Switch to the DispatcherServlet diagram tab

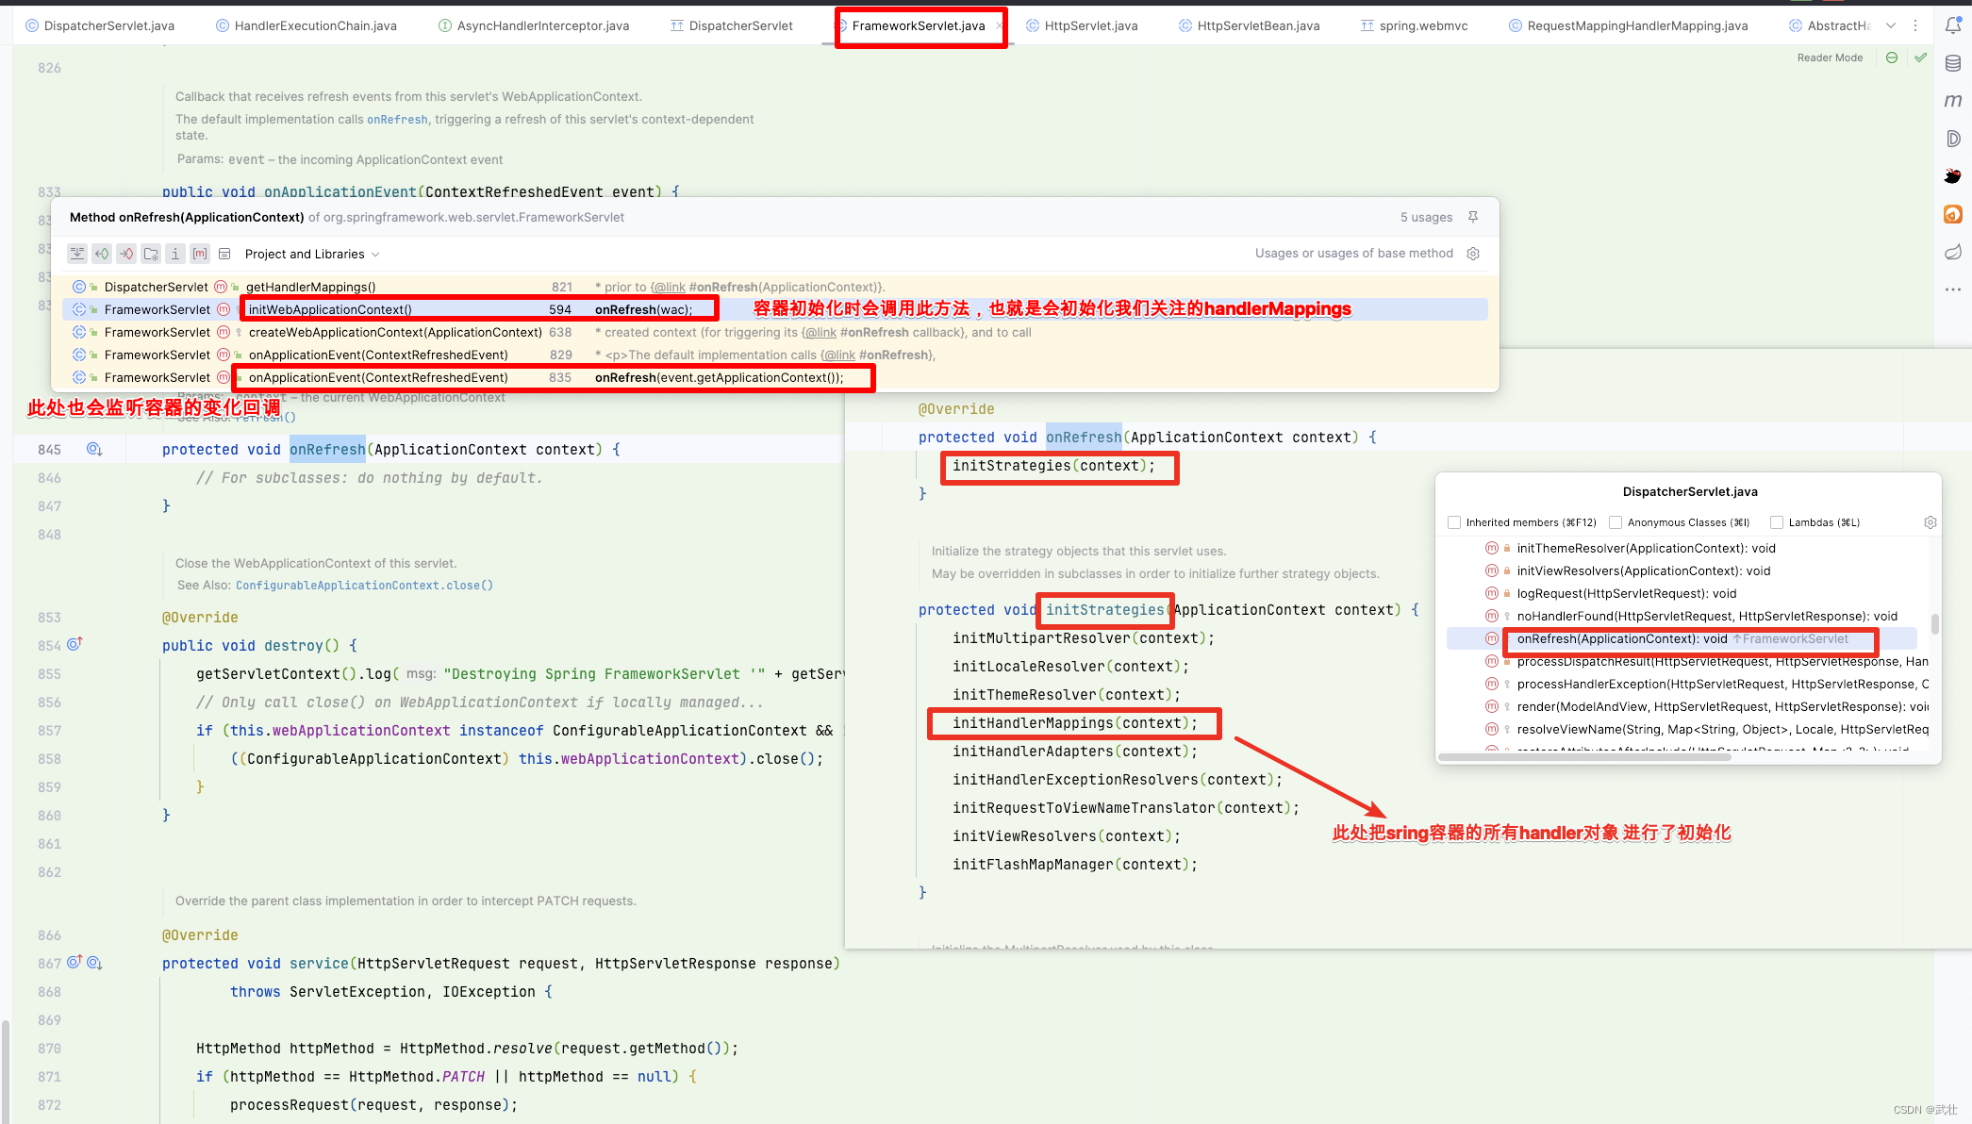pyautogui.click(x=732, y=25)
